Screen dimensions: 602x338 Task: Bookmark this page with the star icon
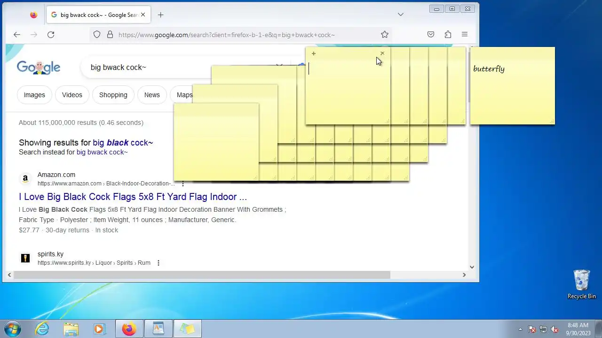[x=385, y=35]
